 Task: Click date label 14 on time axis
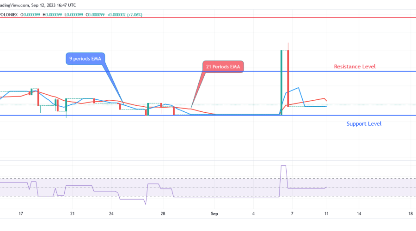[x=359, y=214]
